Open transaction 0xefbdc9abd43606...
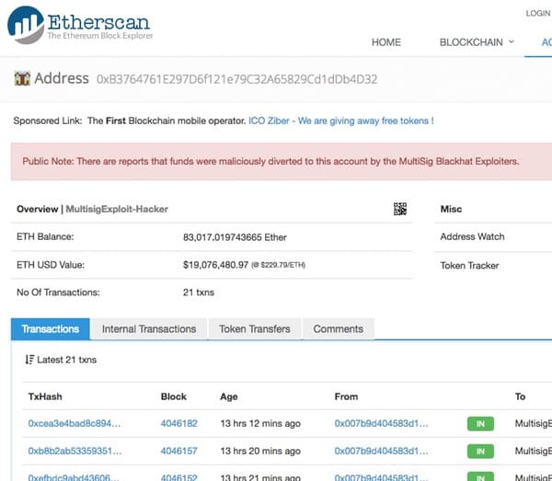552x481 pixels. (x=74, y=477)
